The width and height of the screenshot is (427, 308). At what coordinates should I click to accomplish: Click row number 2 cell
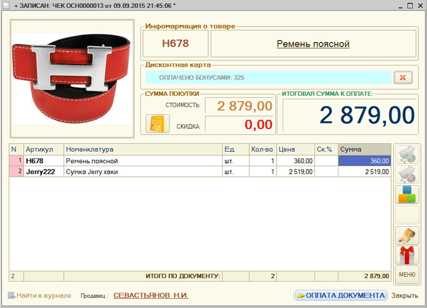tap(17, 172)
